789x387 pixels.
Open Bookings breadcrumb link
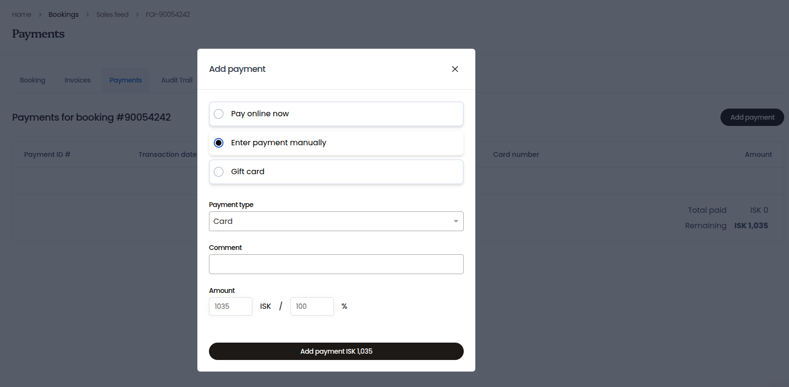pyautogui.click(x=63, y=14)
